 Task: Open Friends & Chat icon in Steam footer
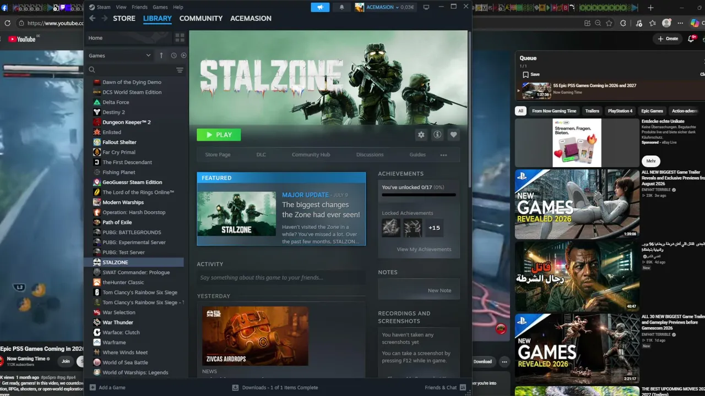pos(463,388)
